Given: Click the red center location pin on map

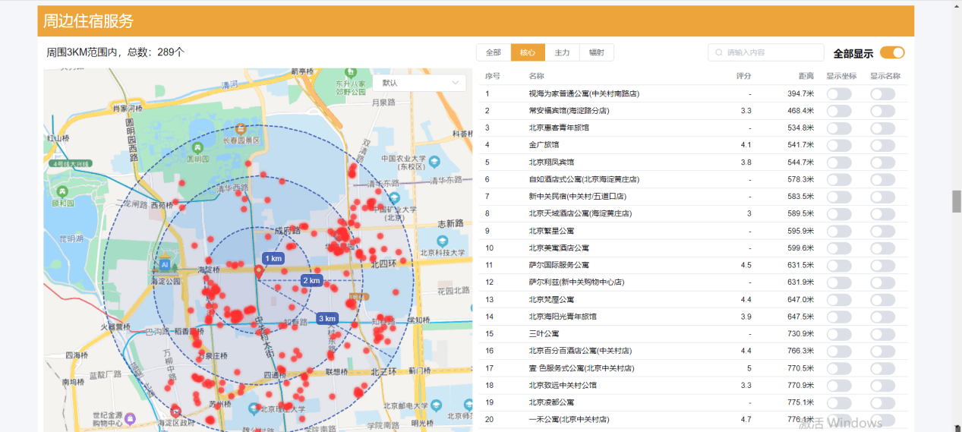Looking at the screenshot, I should 258,270.
